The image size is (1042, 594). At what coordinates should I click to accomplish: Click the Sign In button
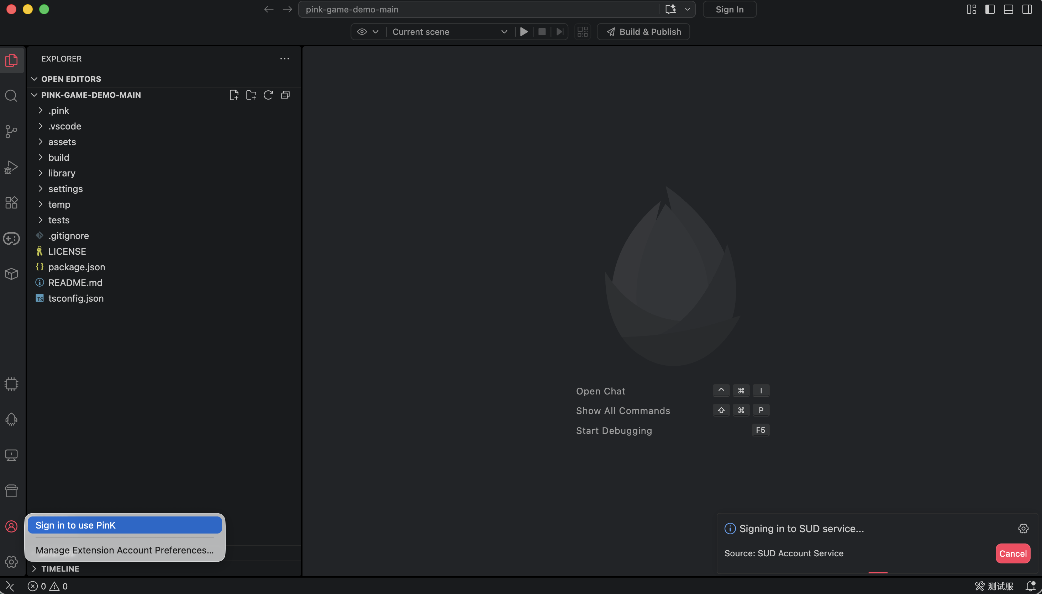tap(729, 9)
